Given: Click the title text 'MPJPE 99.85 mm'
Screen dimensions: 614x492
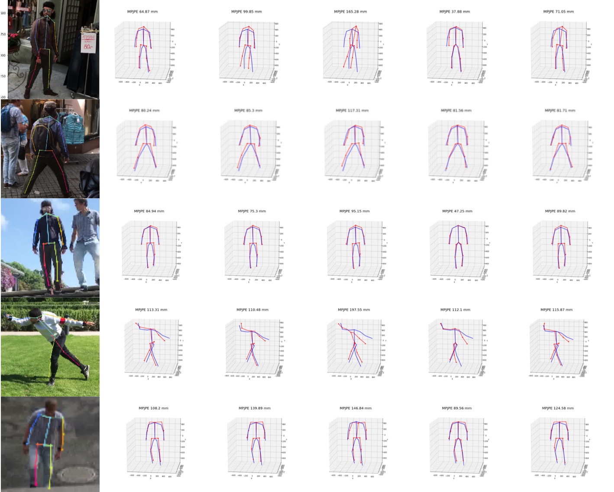Looking at the screenshot, I should [246, 12].
